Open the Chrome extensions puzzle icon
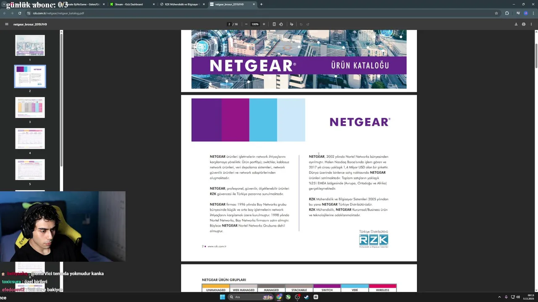The width and height of the screenshot is (538, 302). pyautogui.click(x=507, y=13)
